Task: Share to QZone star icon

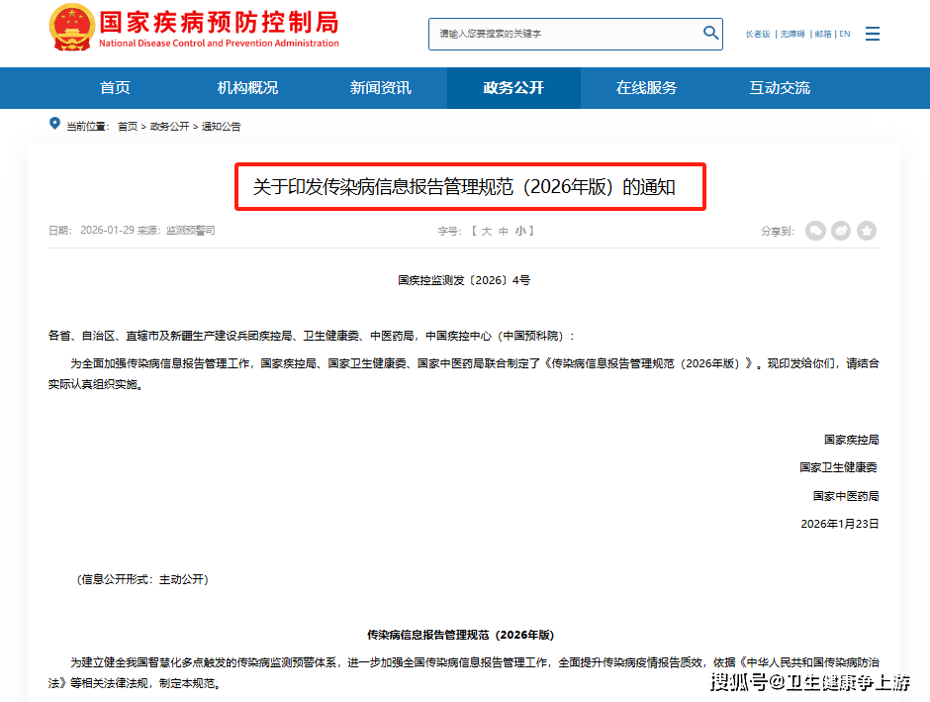Action: click(x=867, y=231)
